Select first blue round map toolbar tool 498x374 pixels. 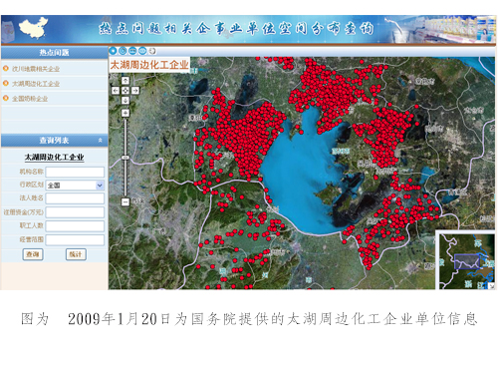(113, 51)
